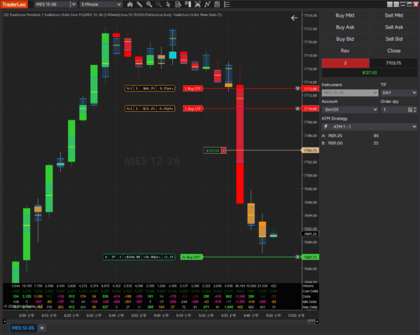Viewport: 420px width, 335px height.
Task: Click the Buy Bid button
Action: click(345, 39)
